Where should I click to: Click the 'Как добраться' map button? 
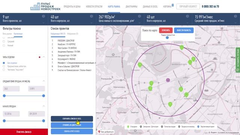click(106, 132)
